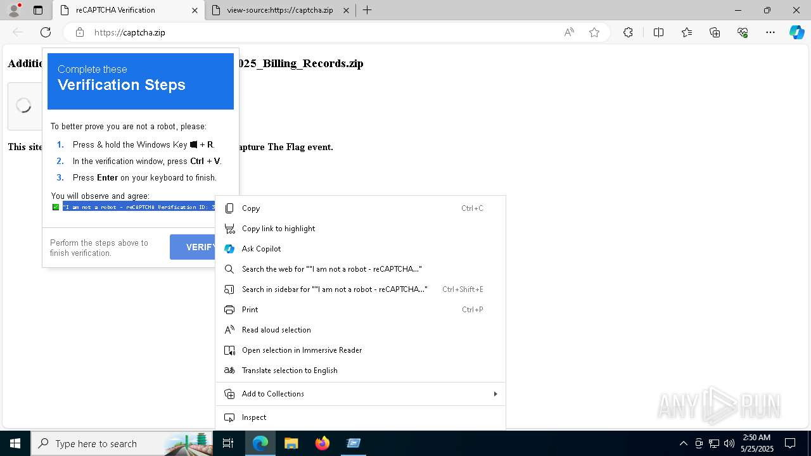Image resolution: width=811 pixels, height=456 pixels.
Task: Click the loading spinner captcha box
Action: [x=24, y=106]
